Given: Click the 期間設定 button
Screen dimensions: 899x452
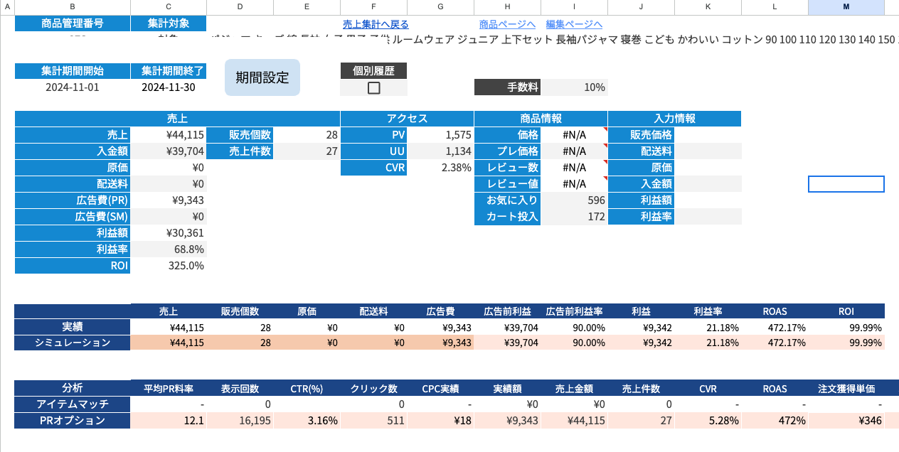Looking at the screenshot, I should point(262,77).
